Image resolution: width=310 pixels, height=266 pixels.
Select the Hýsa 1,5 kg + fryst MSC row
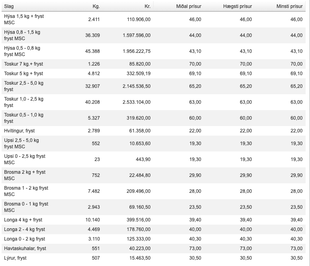pyautogui.click(x=23, y=19)
